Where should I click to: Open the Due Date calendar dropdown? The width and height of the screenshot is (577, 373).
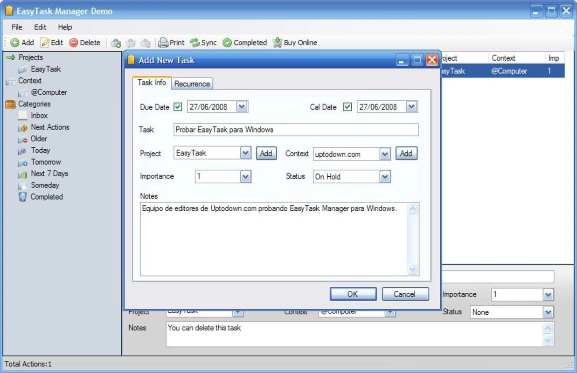click(x=241, y=107)
